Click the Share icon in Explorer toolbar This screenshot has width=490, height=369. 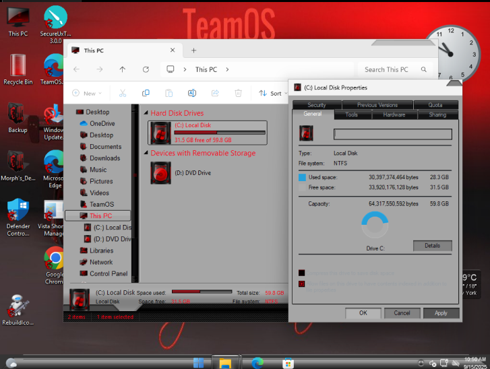coord(215,93)
